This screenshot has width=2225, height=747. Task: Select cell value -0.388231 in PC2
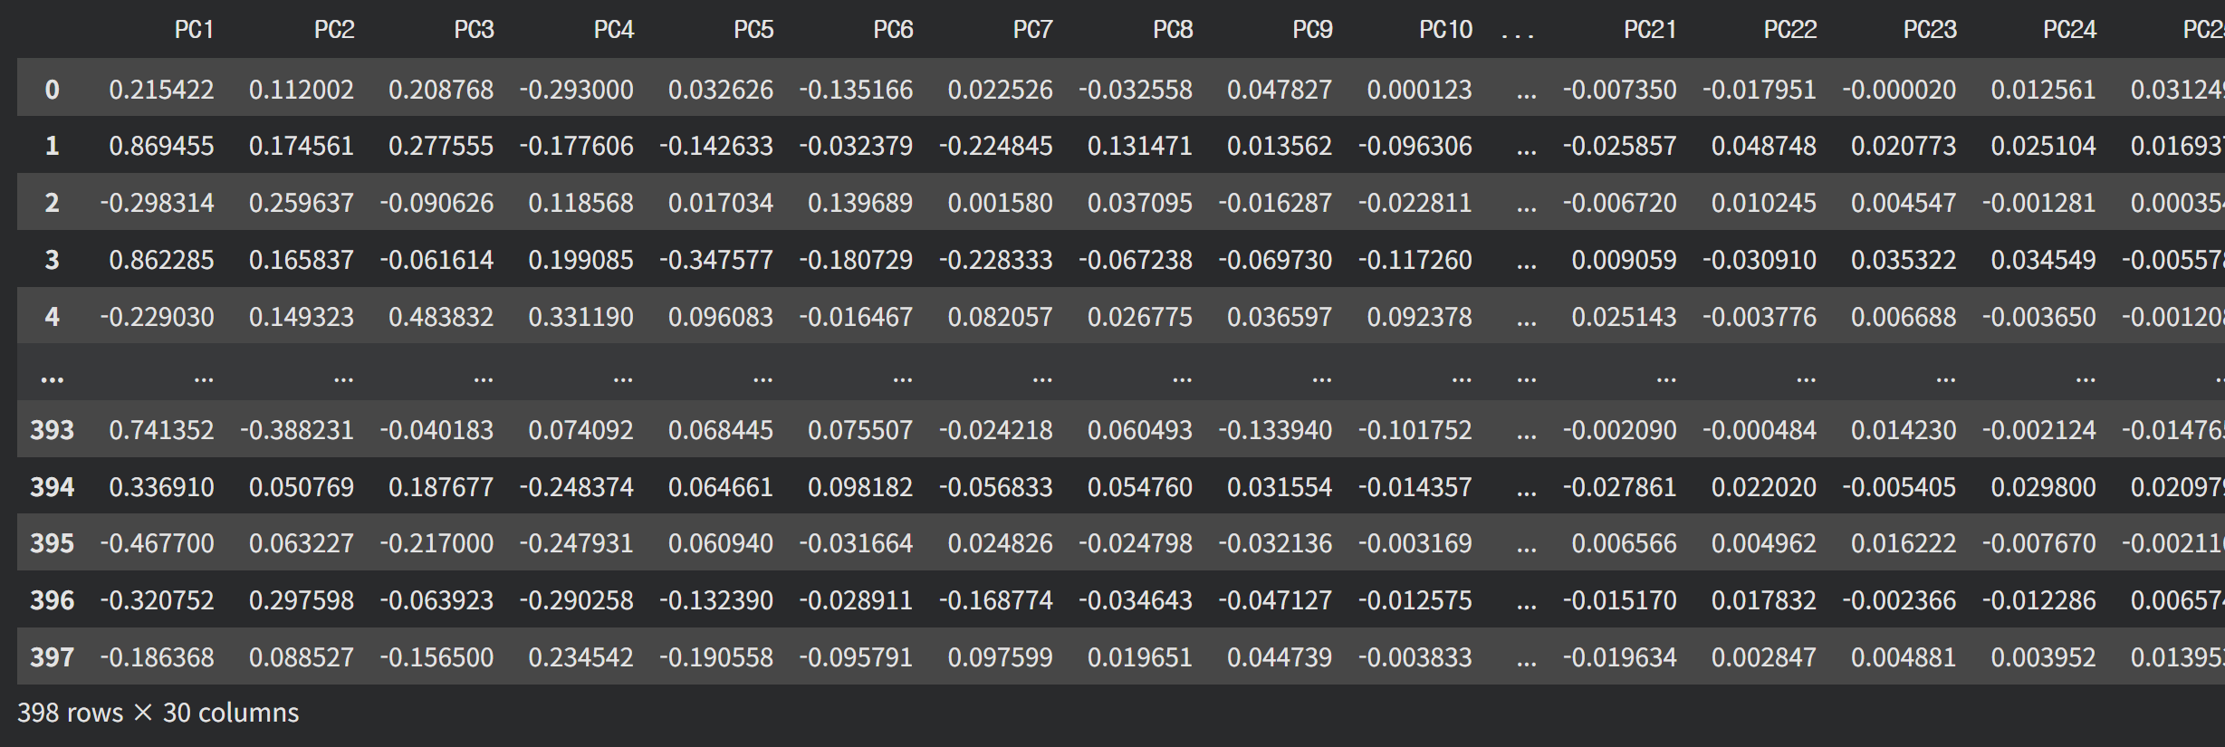point(297,429)
